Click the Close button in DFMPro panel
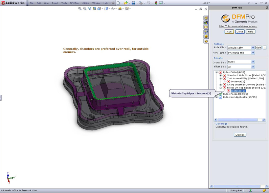The image size is (269, 193). [240, 32]
